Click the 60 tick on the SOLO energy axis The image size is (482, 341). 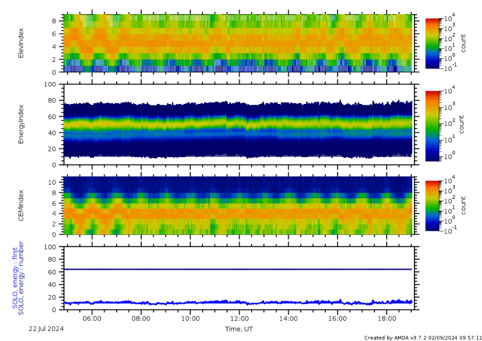pos(52,272)
